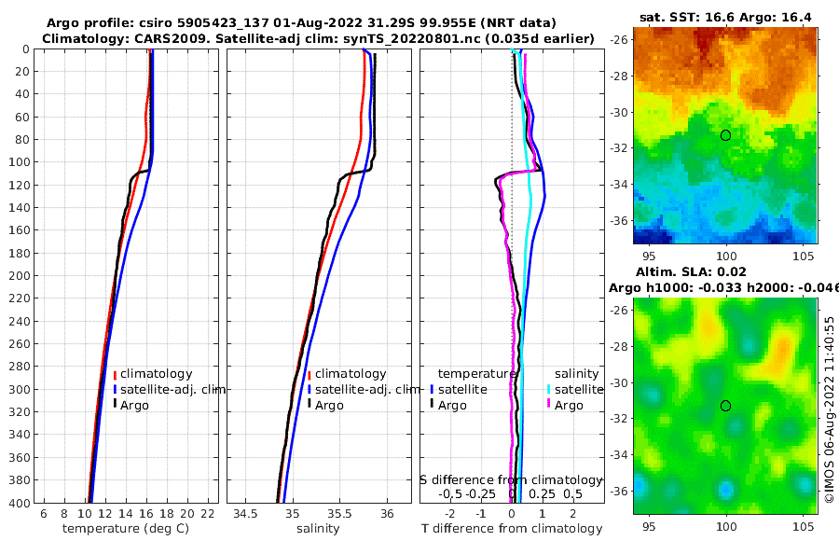Click SLA map latitude tick -34
The height and width of the screenshot is (541, 839).
tap(619, 455)
